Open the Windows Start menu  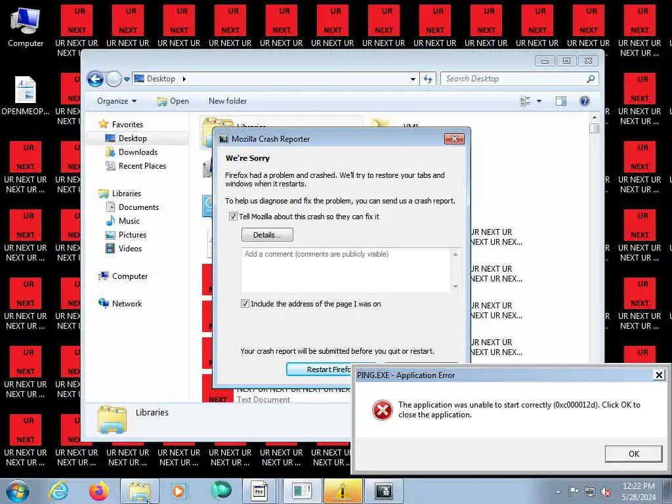(x=18, y=491)
